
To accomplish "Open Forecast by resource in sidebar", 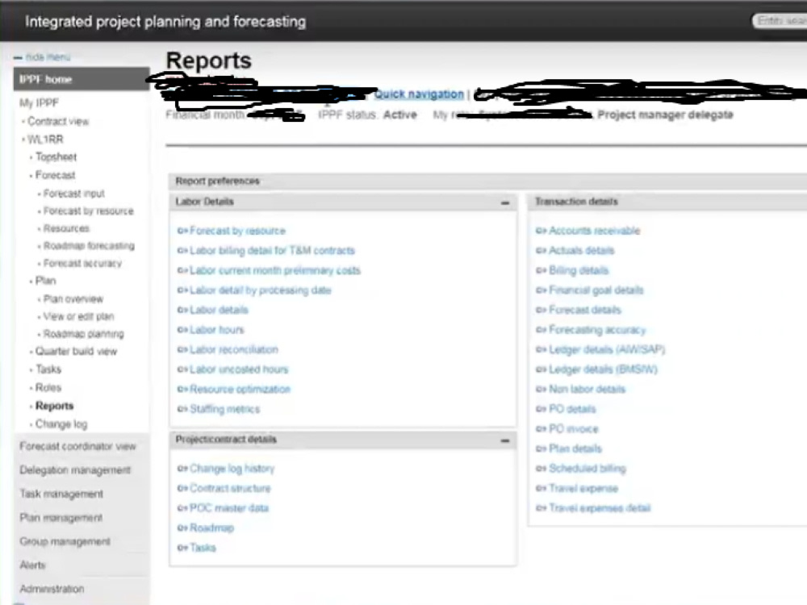I will [89, 211].
